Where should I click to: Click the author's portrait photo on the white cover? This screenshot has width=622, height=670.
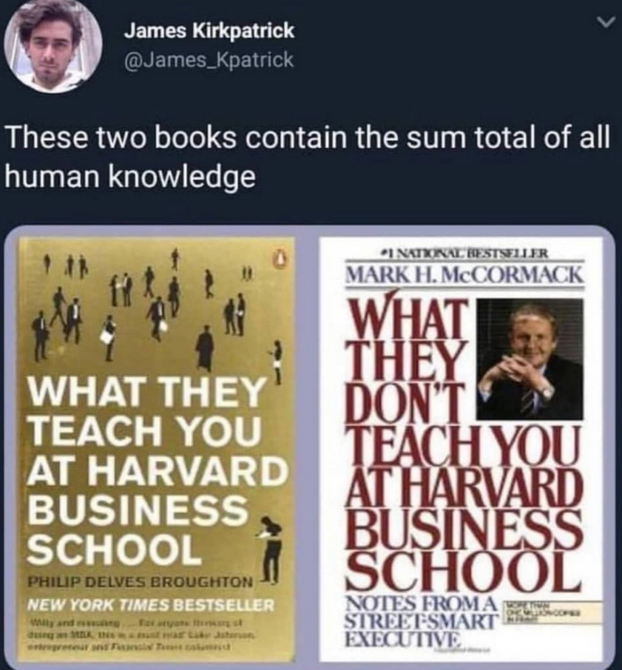(x=530, y=359)
